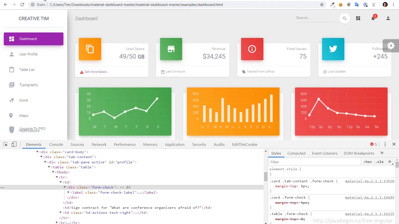Click the browser address bar URL
This screenshot has width=399, height=224.
(136, 5)
